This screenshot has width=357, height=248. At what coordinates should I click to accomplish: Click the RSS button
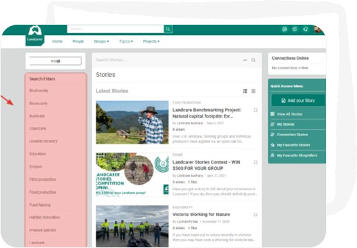[56, 61]
